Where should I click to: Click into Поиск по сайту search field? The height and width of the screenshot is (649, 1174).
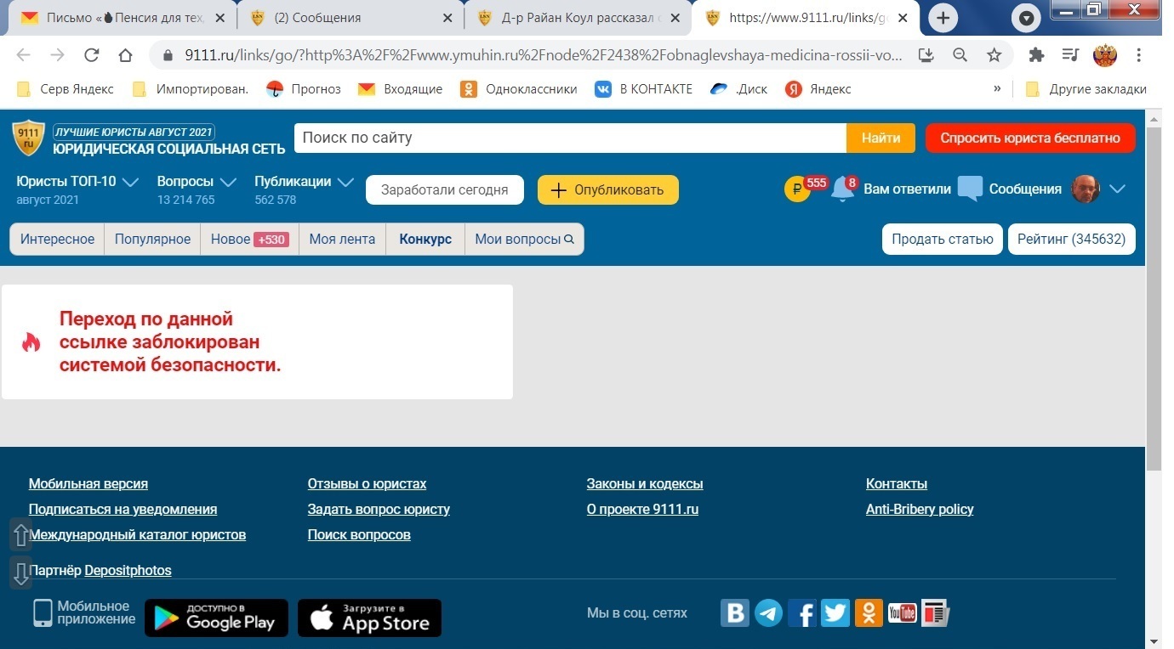[569, 138]
